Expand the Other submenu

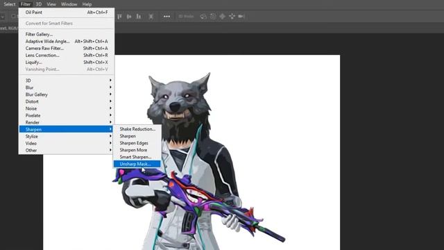[x=67, y=150]
